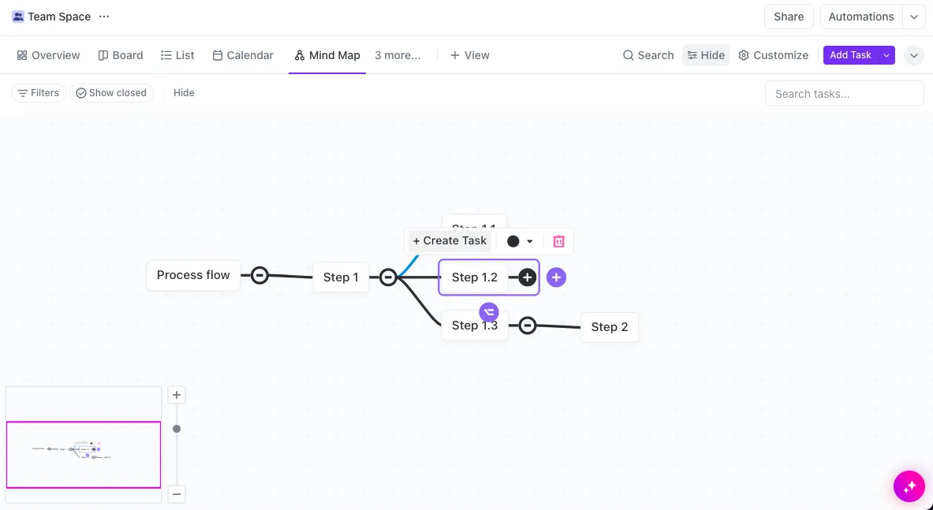Switch to the Calendar tab
This screenshot has width=933, height=510.
(x=243, y=55)
